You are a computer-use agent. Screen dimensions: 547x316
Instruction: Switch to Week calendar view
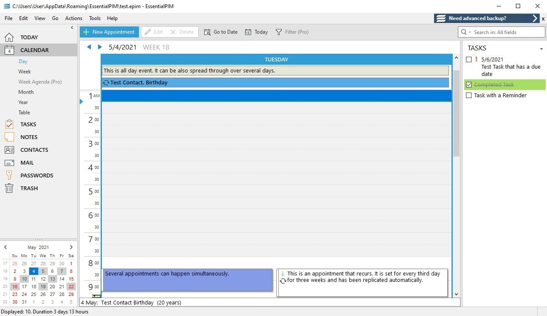24,72
